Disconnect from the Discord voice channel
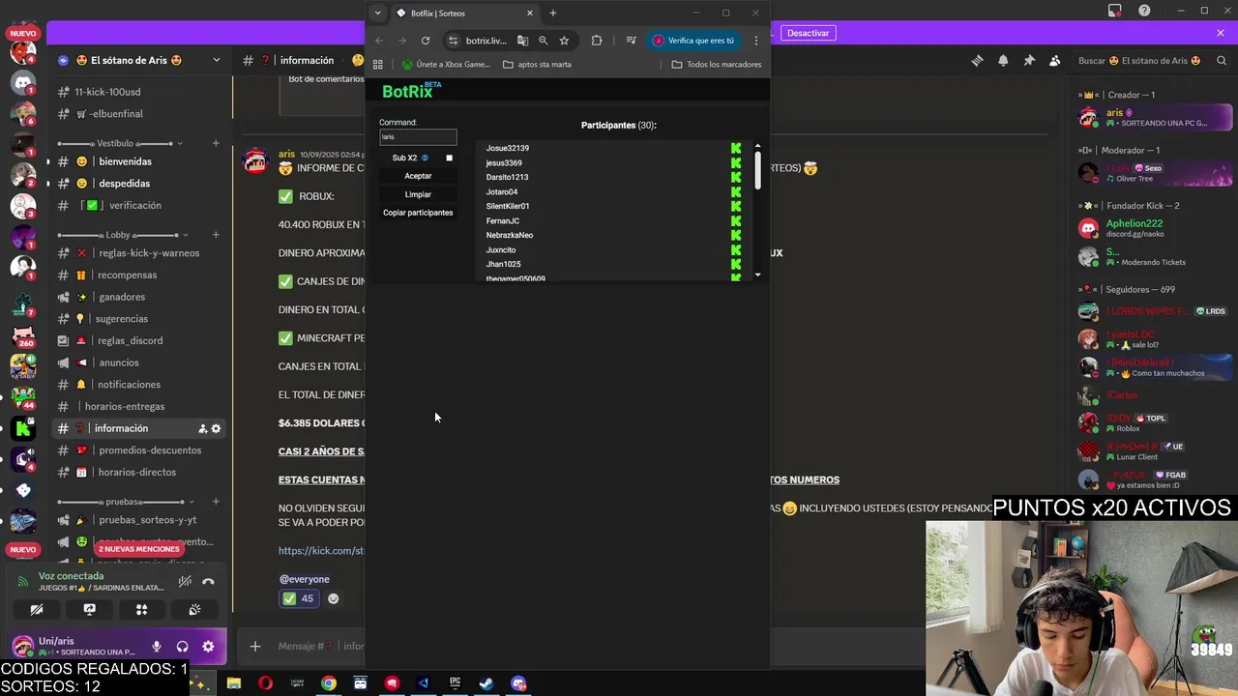1238x696 pixels. [208, 581]
